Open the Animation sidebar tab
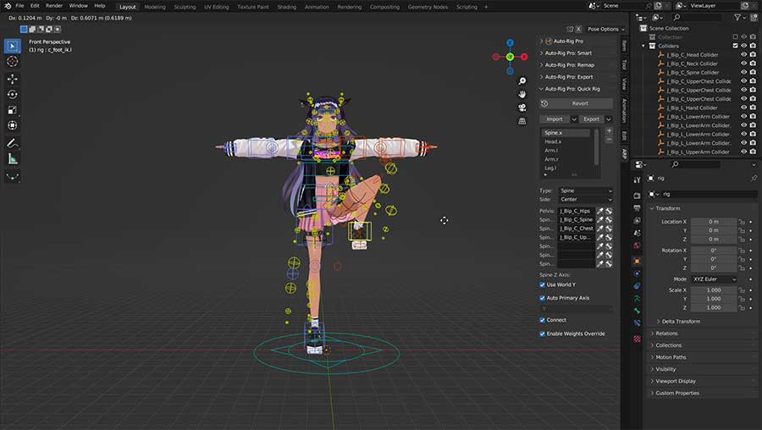762x430 pixels. pyautogui.click(x=625, y=111)
